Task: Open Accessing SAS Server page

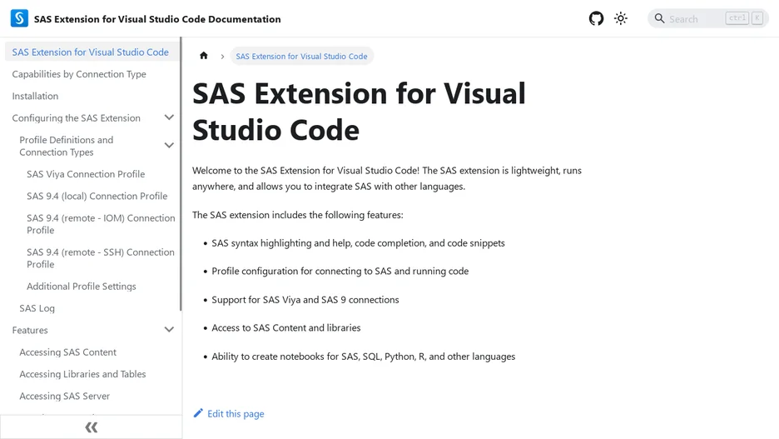Action: point(65,396)
